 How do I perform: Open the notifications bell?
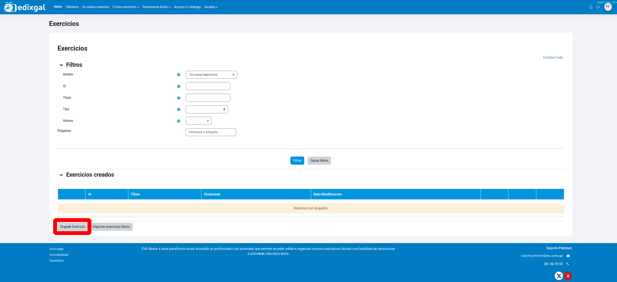(x=591, y=7)
